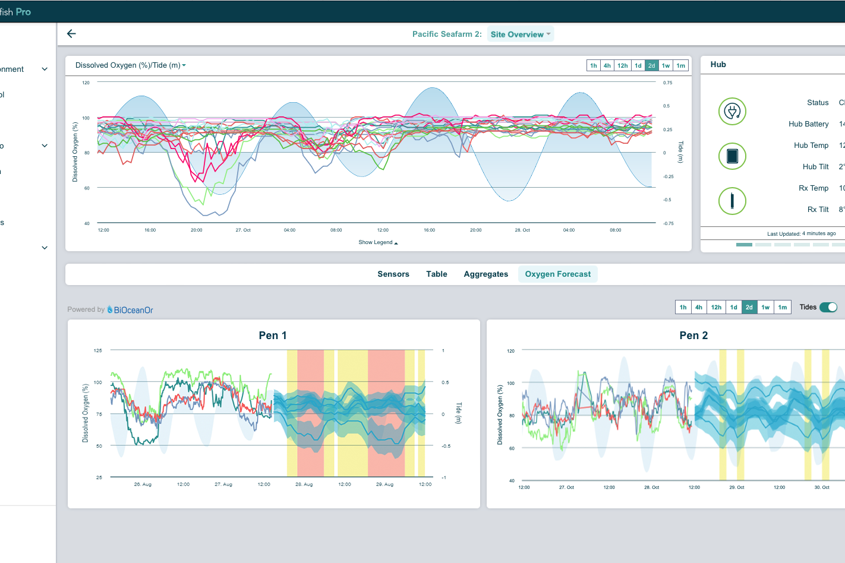Click second page indicator in Hub panel
The image size is (845, 563).
763,245
